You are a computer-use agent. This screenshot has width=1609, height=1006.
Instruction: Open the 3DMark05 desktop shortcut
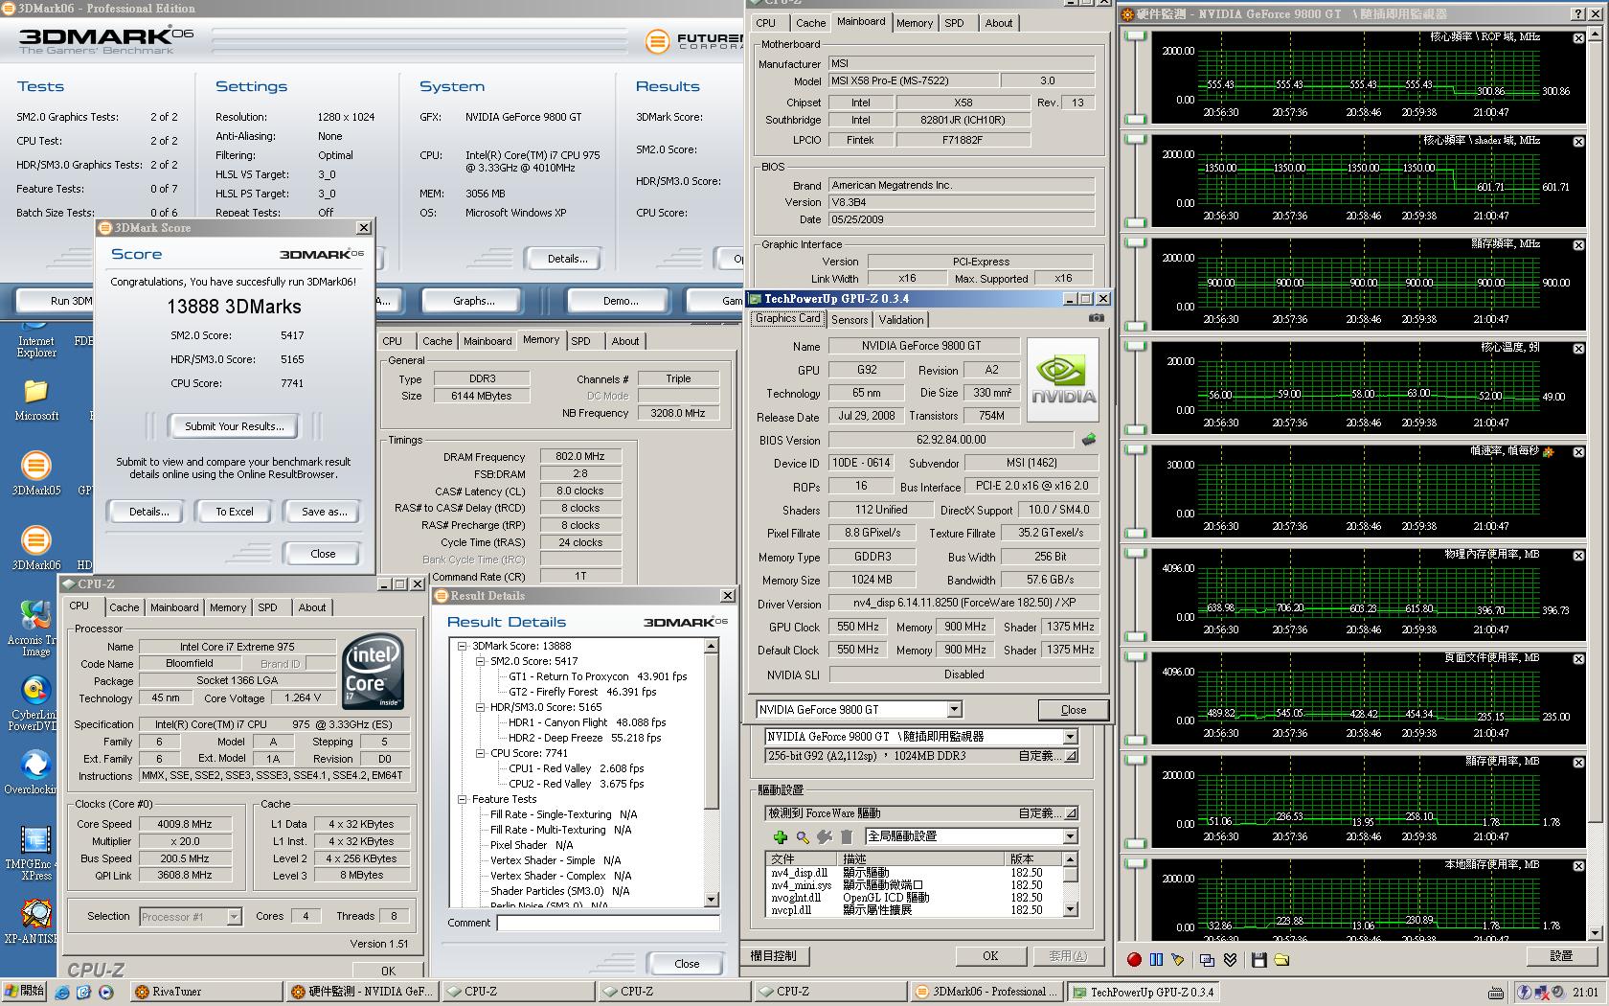coord(35,473)
